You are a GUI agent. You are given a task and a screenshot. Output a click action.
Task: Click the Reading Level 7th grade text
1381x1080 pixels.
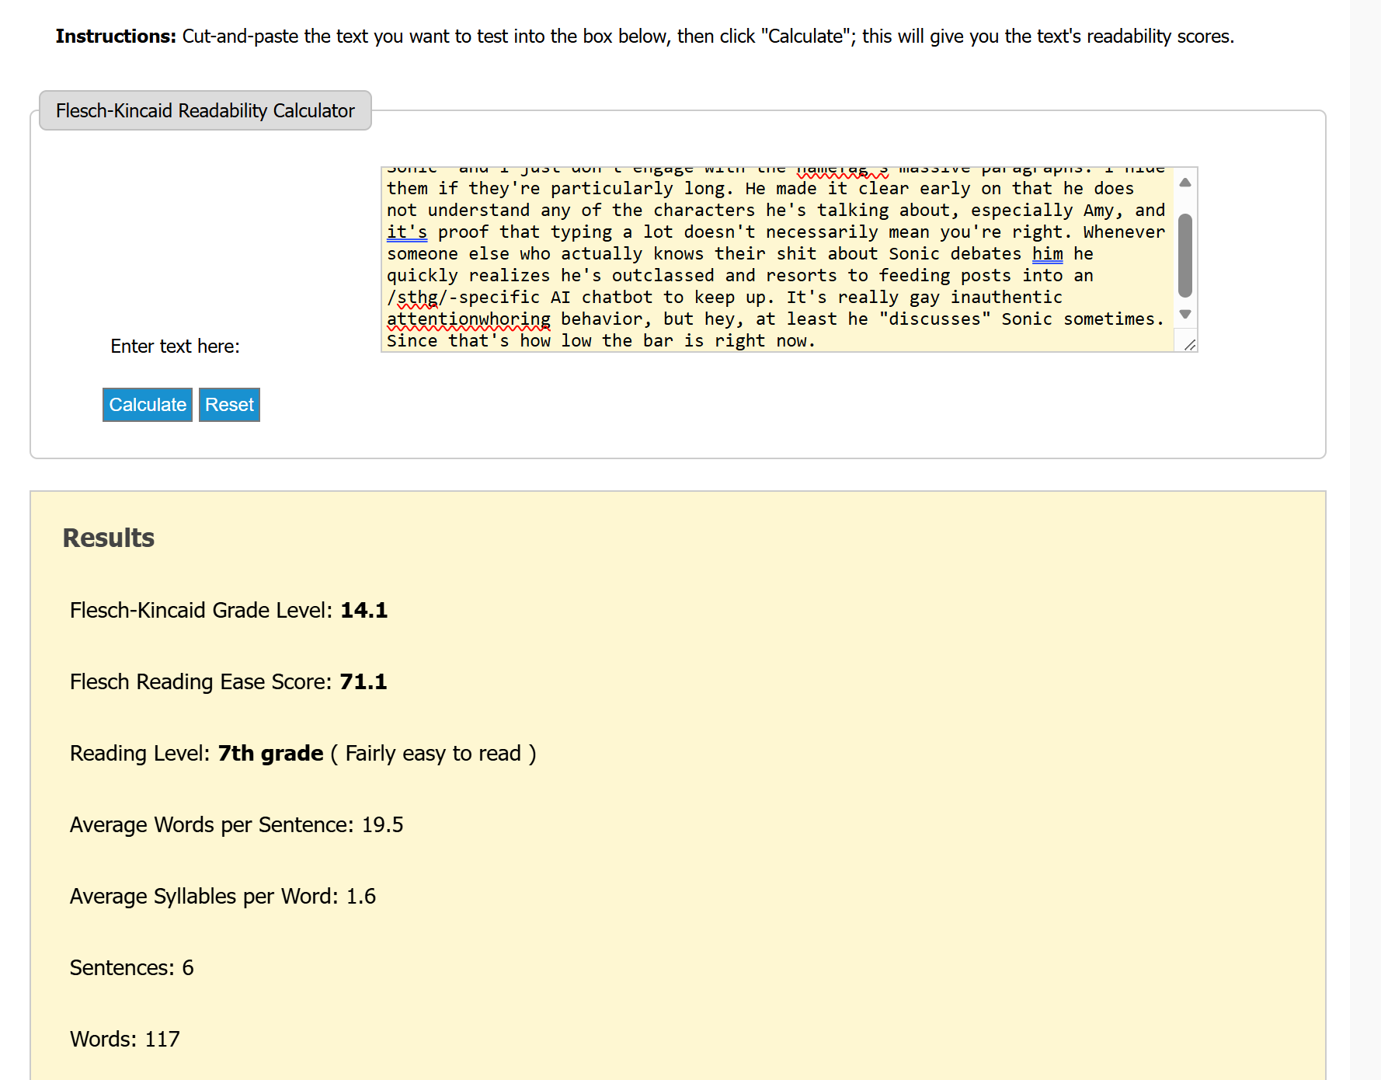pos(271,754)
